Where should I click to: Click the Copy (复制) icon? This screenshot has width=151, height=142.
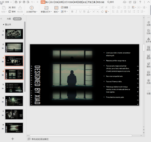point(10,11)
